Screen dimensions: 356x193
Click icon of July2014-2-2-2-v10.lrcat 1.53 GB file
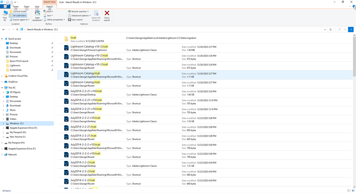(66, 119)
